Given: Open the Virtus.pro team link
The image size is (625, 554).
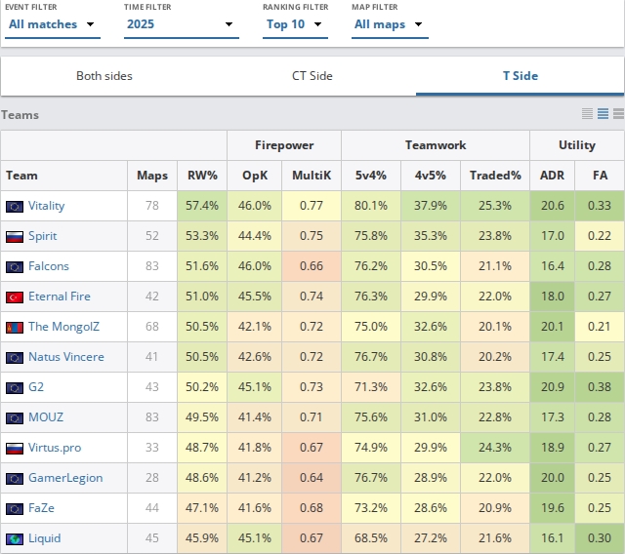Looking at the screenshot, I should click(55, 448).
